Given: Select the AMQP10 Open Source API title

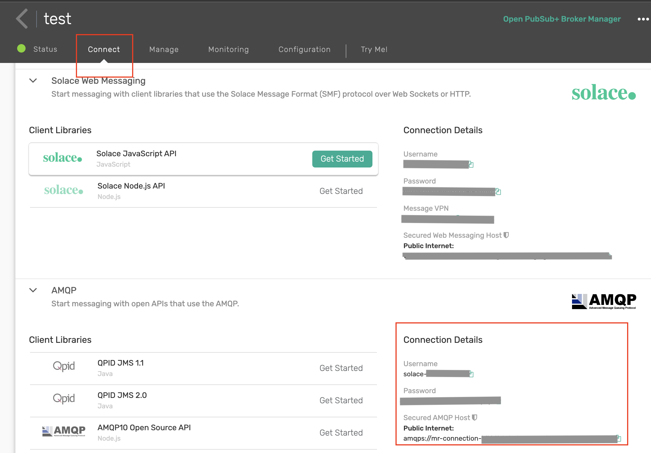Looking at the screenshot, I should tap(144, 427).
